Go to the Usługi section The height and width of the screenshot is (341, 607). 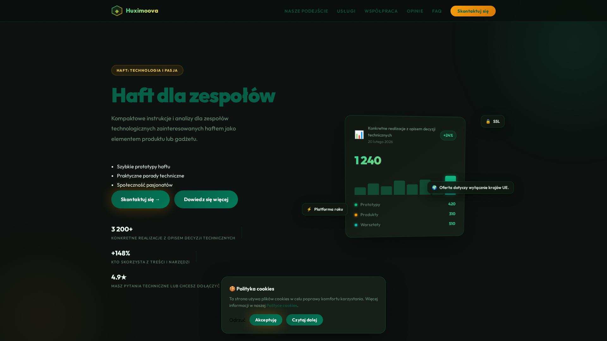tap(346, 11)
